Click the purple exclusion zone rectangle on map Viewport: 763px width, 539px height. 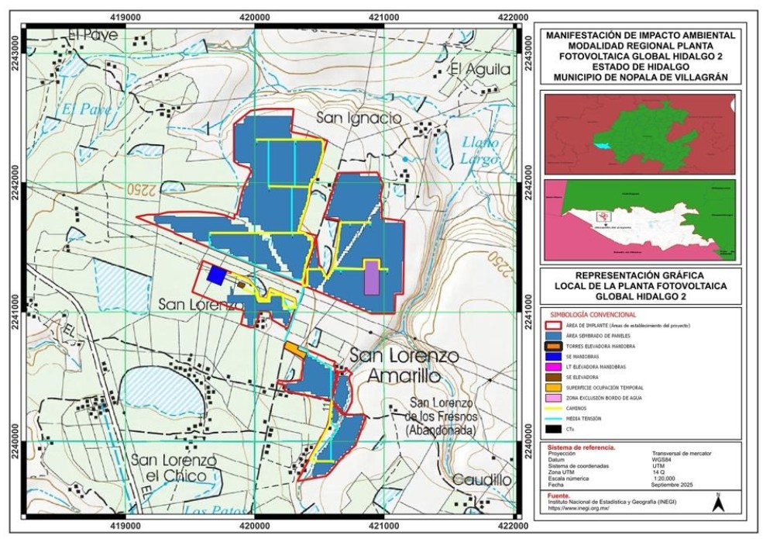pos(372,278)
